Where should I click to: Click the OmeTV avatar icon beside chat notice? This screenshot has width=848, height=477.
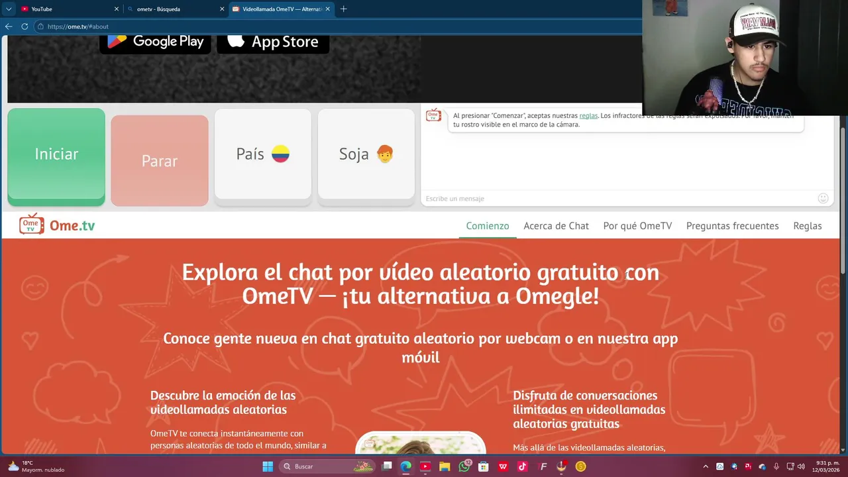point(433,116)
